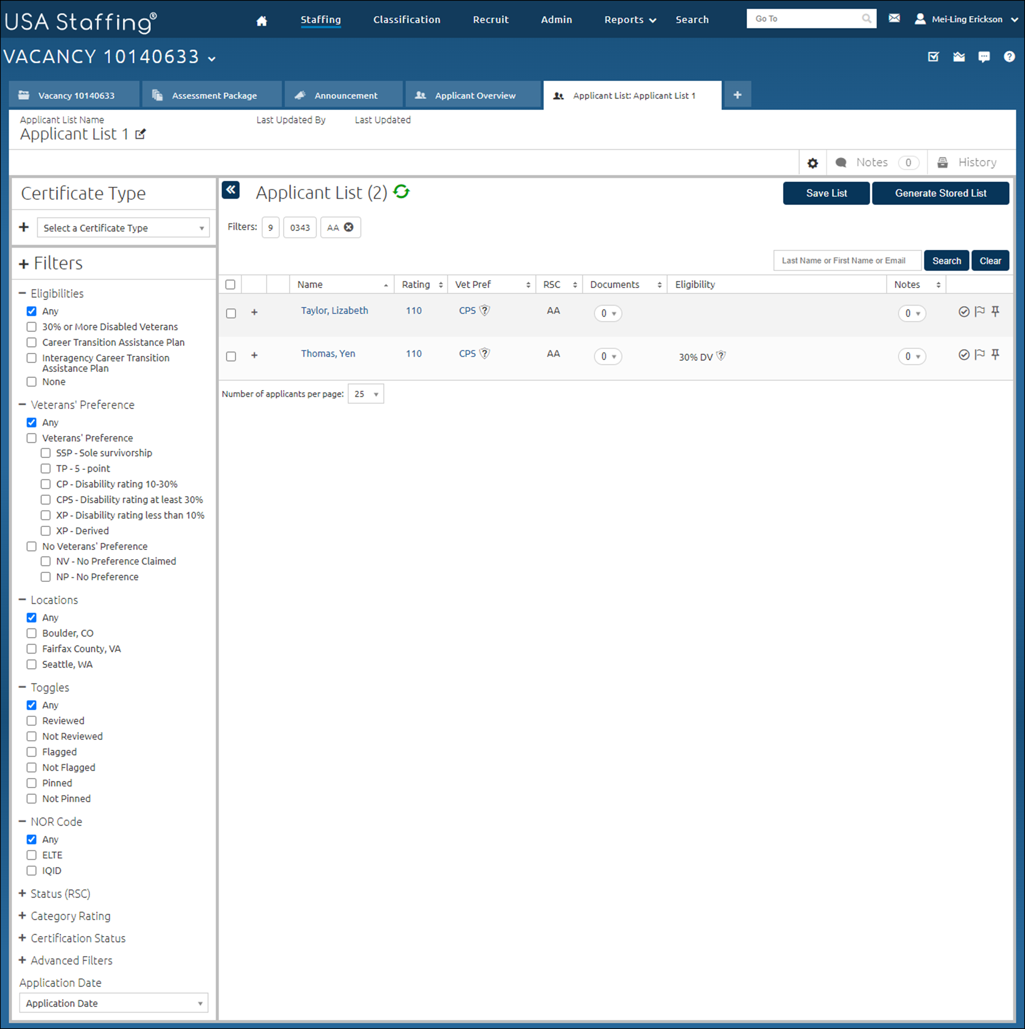Open the gear settings icon
This screenshot has width=1025, height=1029.
pos(813,163)
